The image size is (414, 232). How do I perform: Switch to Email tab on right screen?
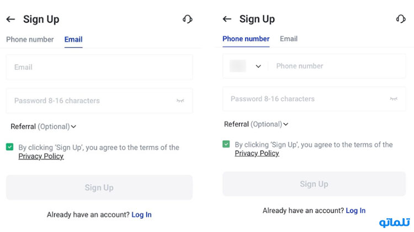(x=289, y=39)
